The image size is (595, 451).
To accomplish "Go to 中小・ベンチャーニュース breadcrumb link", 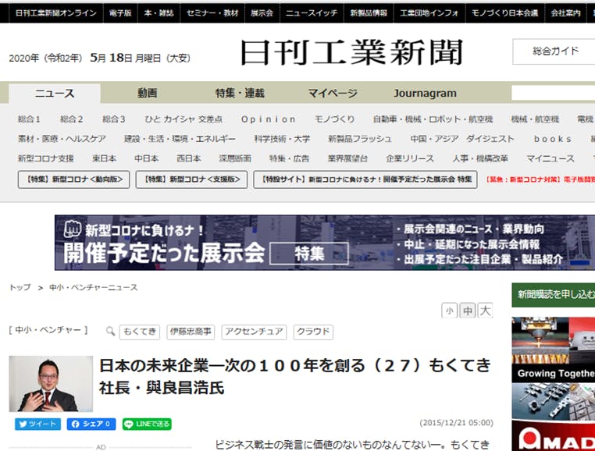I will (93, 288).
